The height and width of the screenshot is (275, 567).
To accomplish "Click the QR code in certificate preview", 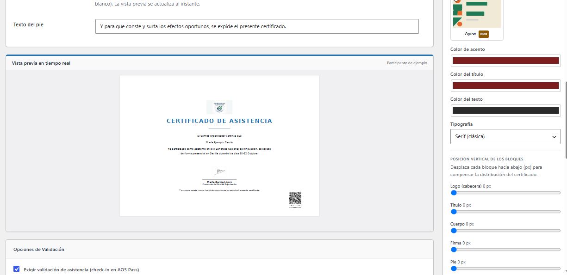I will click(295, 198).
